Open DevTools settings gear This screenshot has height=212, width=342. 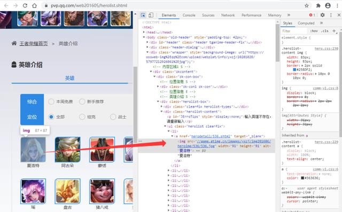click(322, 15)
